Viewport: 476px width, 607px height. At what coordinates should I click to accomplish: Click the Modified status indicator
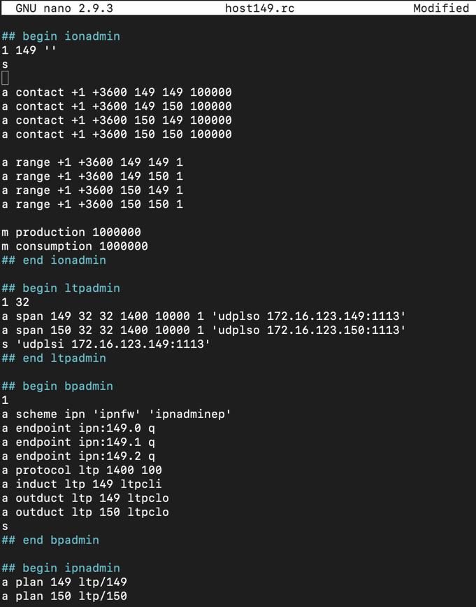tap(440, 8)
